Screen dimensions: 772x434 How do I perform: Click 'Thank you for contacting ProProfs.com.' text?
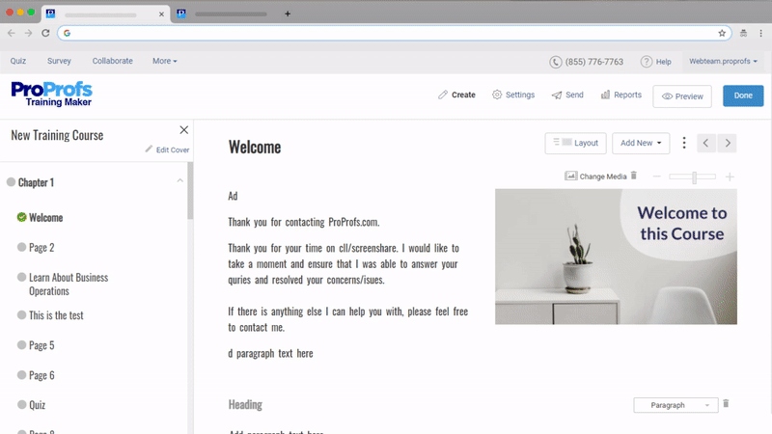tap(304, 222)
